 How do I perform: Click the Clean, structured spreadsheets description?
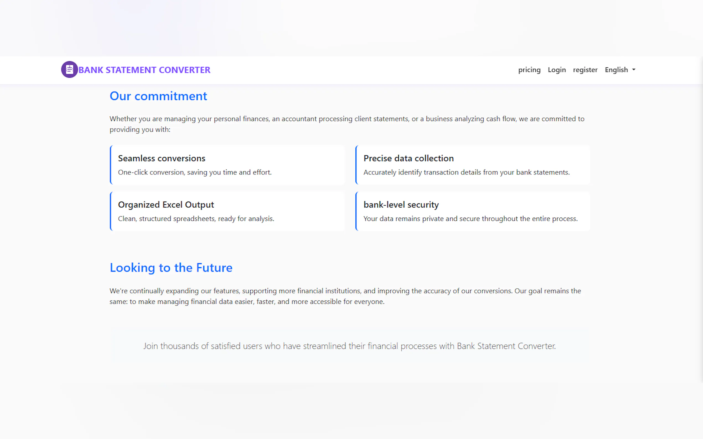coord(196,219)
